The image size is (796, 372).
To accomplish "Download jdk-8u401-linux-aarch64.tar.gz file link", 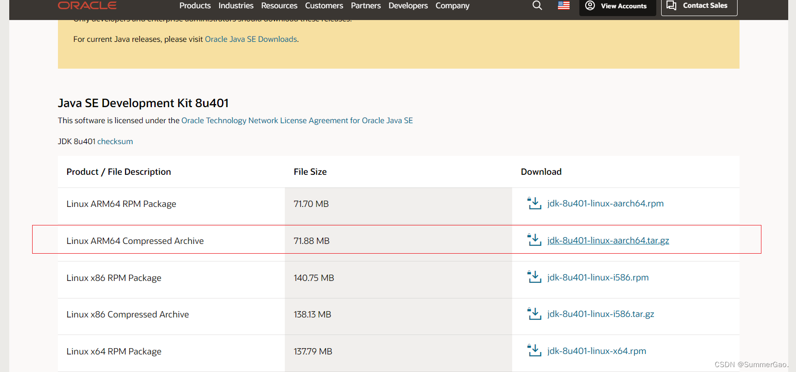I will (x=608, y=241).
